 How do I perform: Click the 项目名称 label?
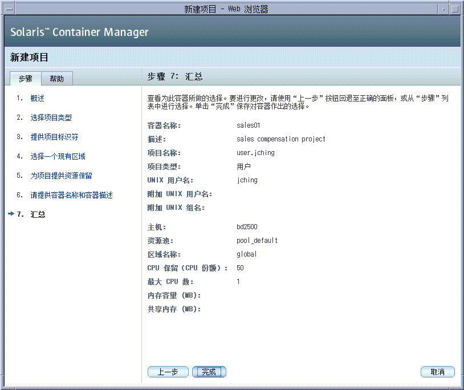pyautogui.click(x=164, y=153)
